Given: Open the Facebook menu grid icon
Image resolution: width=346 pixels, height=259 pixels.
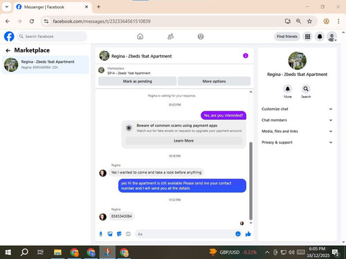Looking at the screenshot, I should pyautogui.click(x=307, y=37).
